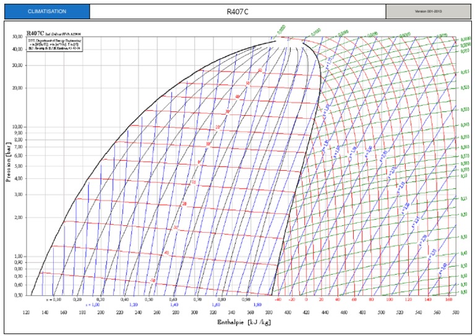Image resolution: width=475 pixels, height=336 pixels.
Task: Click the 10,00 pressure axis label
Action: [17, 127]
